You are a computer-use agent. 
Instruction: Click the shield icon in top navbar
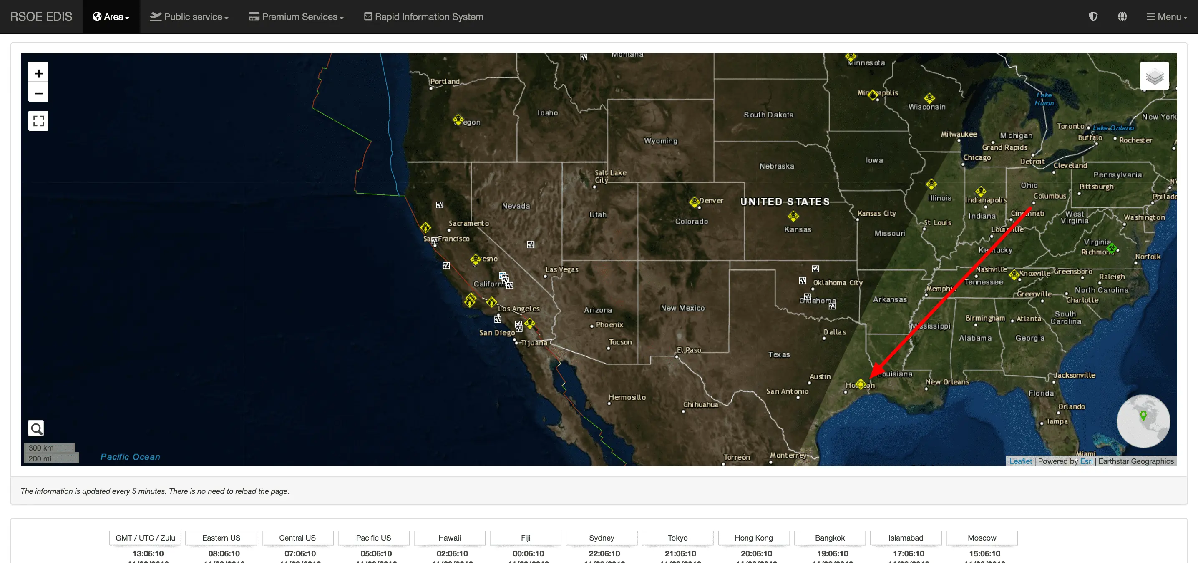(x=1093, y=17)
